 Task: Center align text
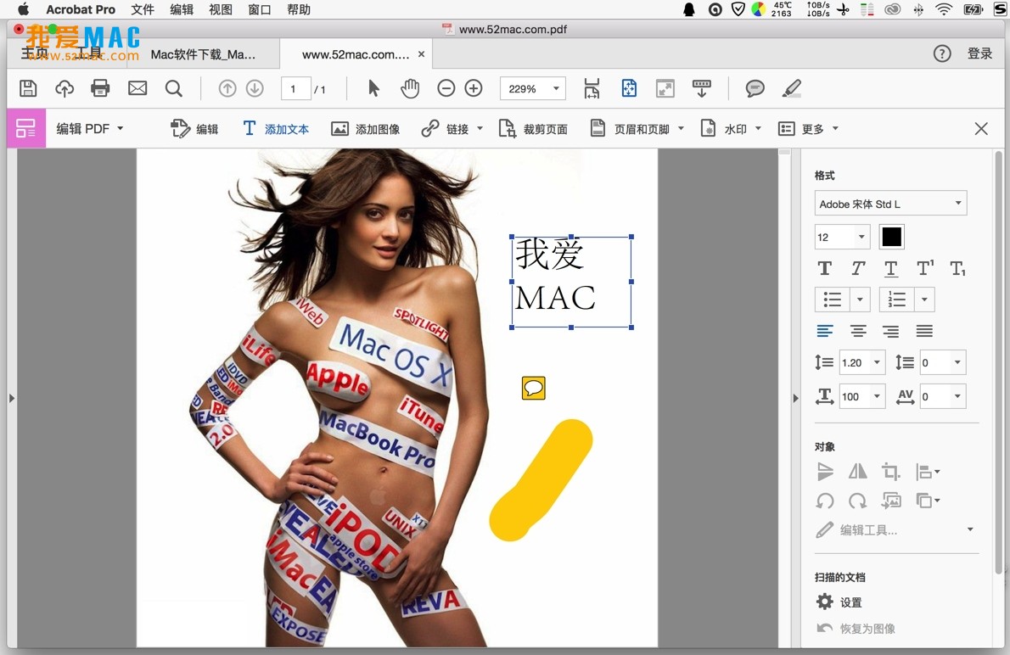coord(858,331)
